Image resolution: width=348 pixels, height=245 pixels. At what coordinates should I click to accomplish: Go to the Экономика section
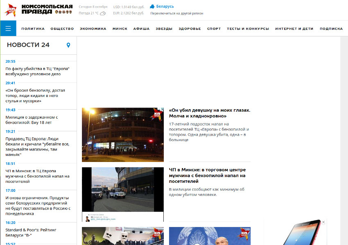[93, 29]
